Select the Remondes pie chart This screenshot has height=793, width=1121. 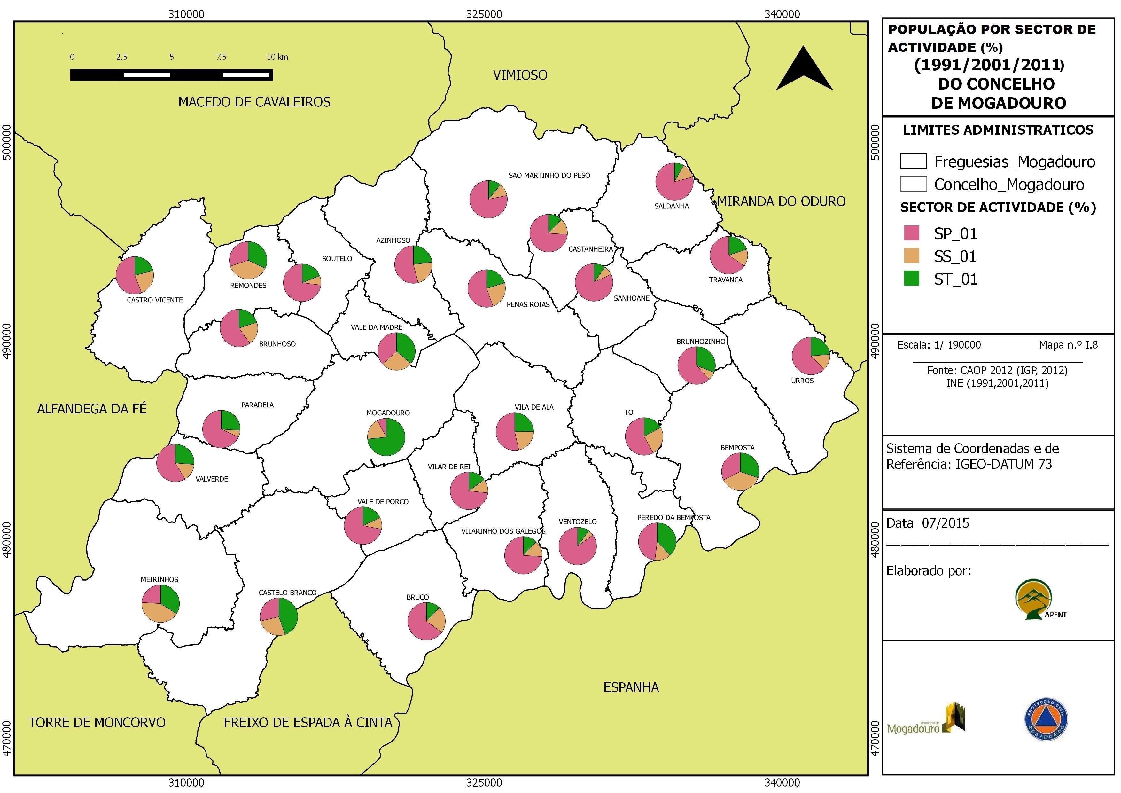tap(248, 260)
